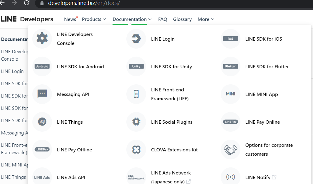Select LINE Things in left sidebar

pos(13,177)
